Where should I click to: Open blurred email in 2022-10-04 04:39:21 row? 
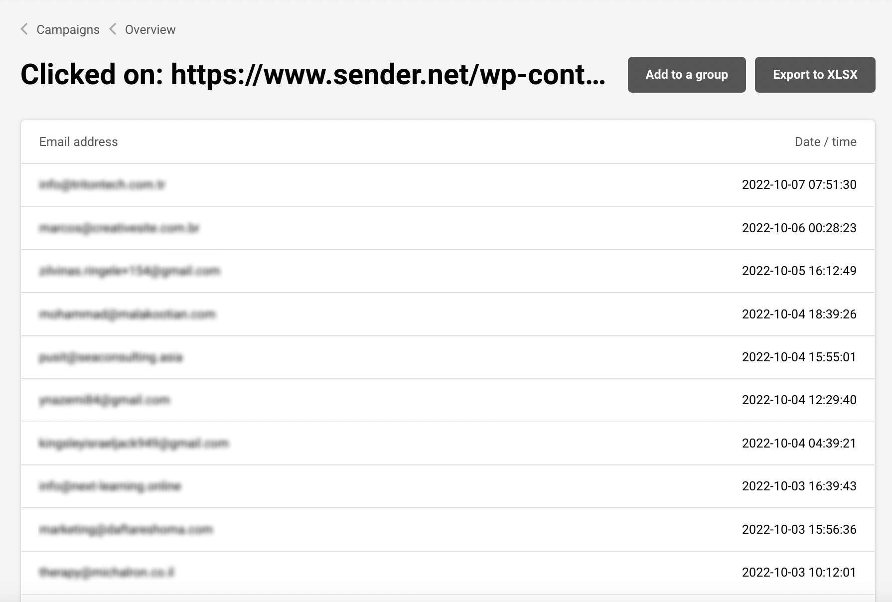pyautogui.click(x=134, y=444)
